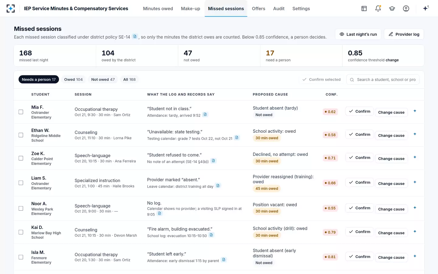Open Change cause for Noor A.

click(x=391, y=209)
